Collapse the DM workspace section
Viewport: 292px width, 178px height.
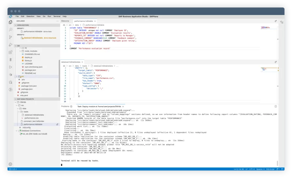coord(16,46)
